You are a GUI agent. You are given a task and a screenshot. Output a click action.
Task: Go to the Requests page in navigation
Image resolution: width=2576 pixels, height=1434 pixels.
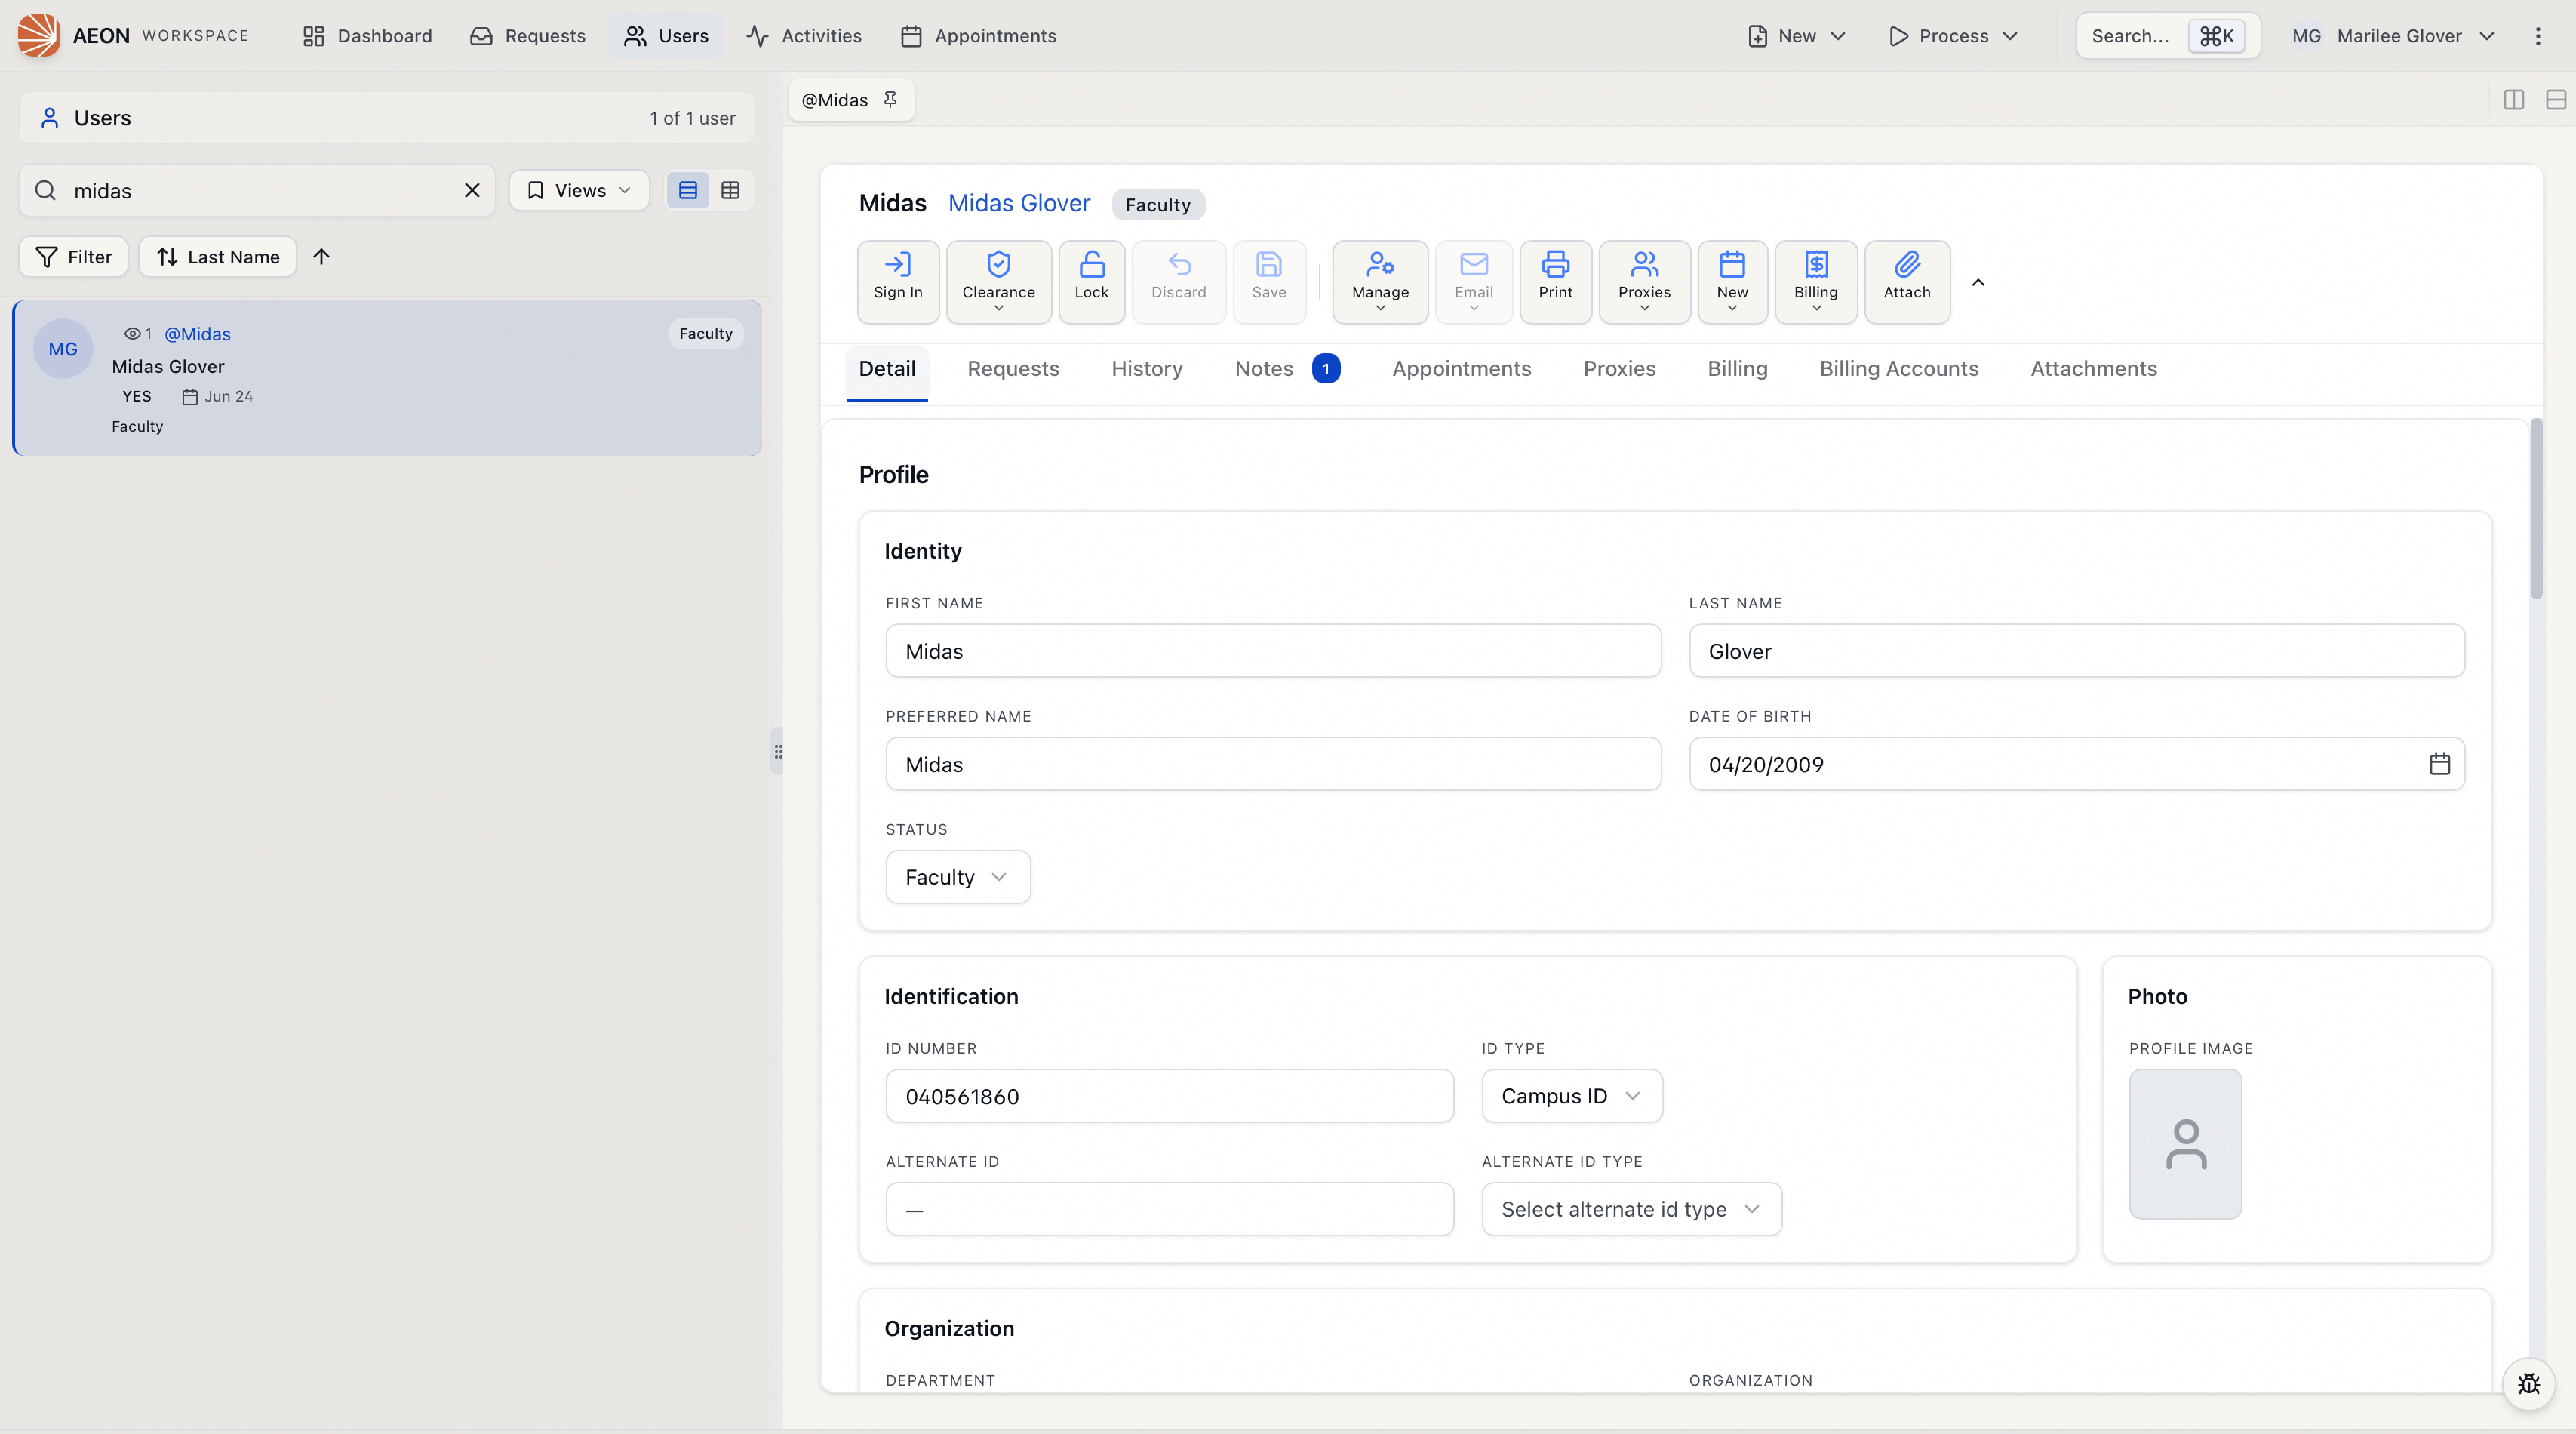pyautogui.click(x=528, y=36)
